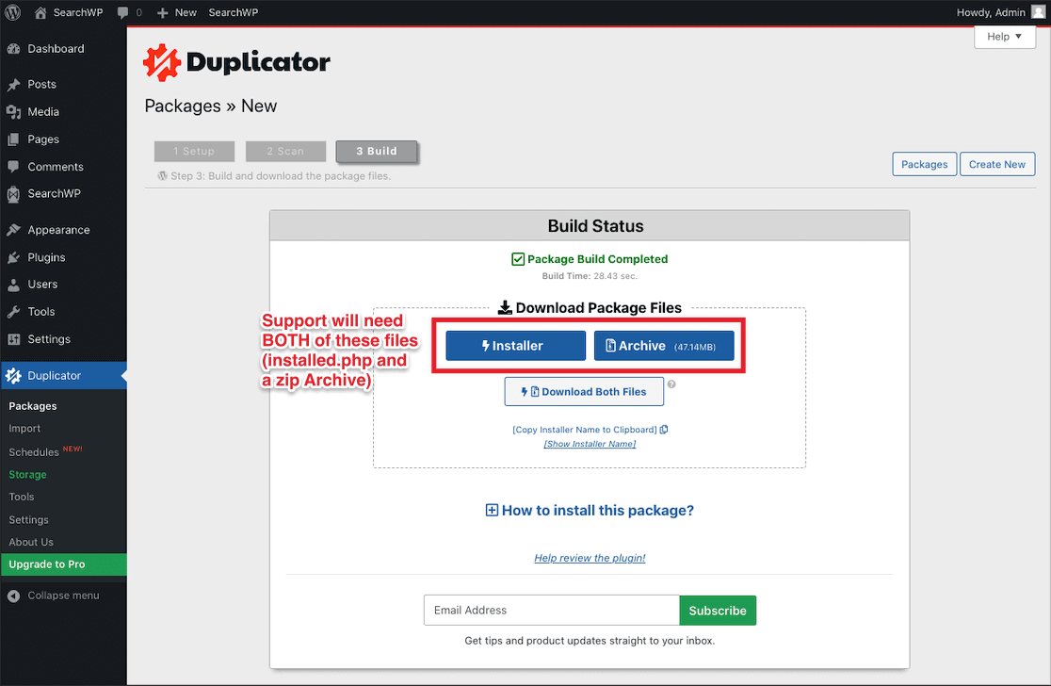This screenshot has width=1051, height=686.
Task: Toggle Show Installer Name link
Action: click(x=590, y=444)
